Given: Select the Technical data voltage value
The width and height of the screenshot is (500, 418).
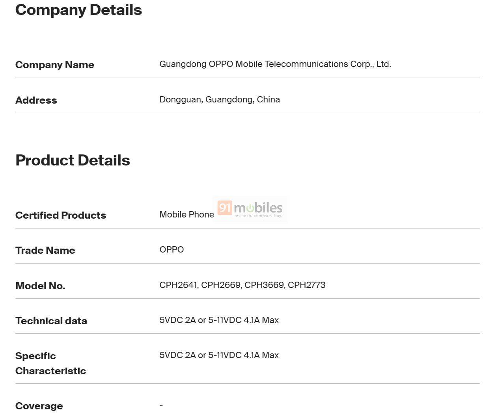Looking at the screenshot, I should [219, 320].
